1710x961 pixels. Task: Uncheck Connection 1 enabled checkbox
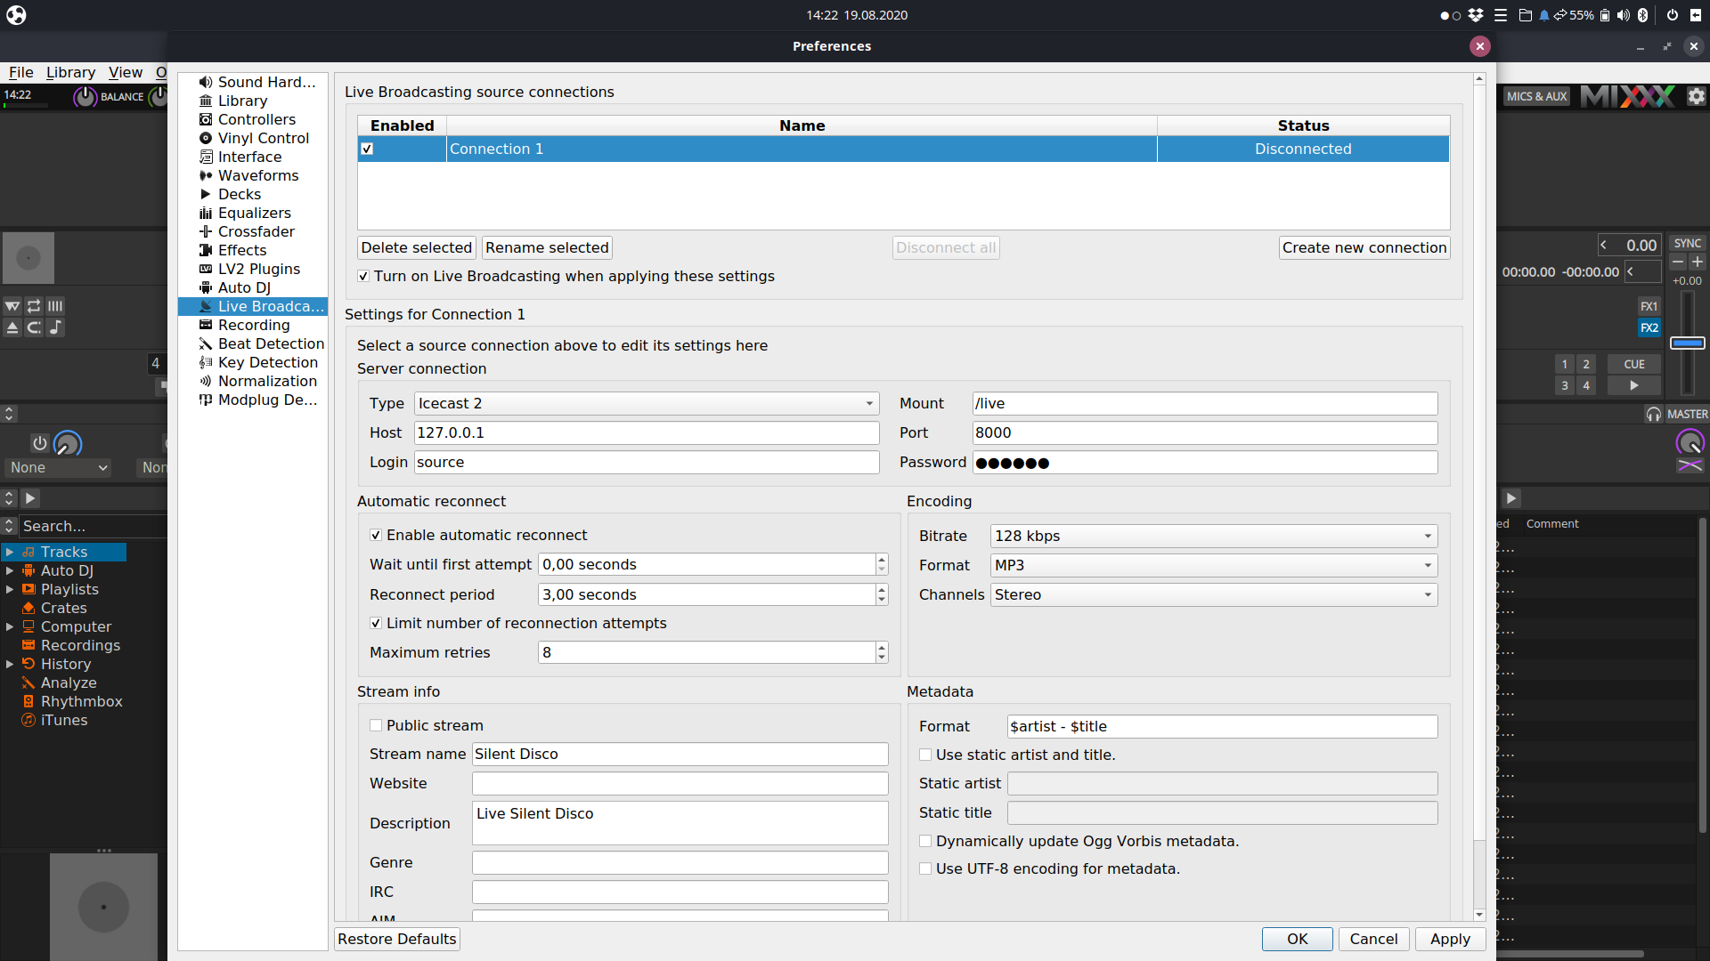[367, 149]
